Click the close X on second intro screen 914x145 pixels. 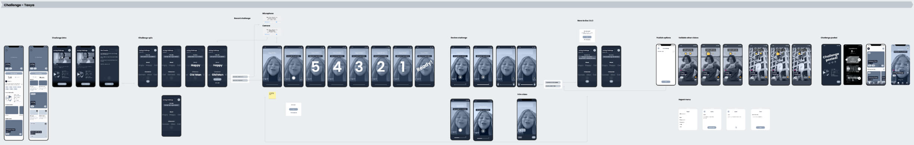click(x=93, y=50)
